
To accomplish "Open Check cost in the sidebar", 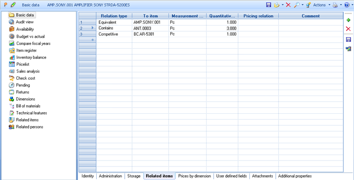I will pyautogui.click(x=26, y=78).
